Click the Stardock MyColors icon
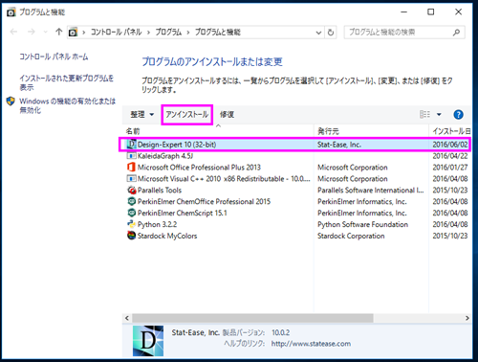Screen dimensions: 478x362 (131, 236)
